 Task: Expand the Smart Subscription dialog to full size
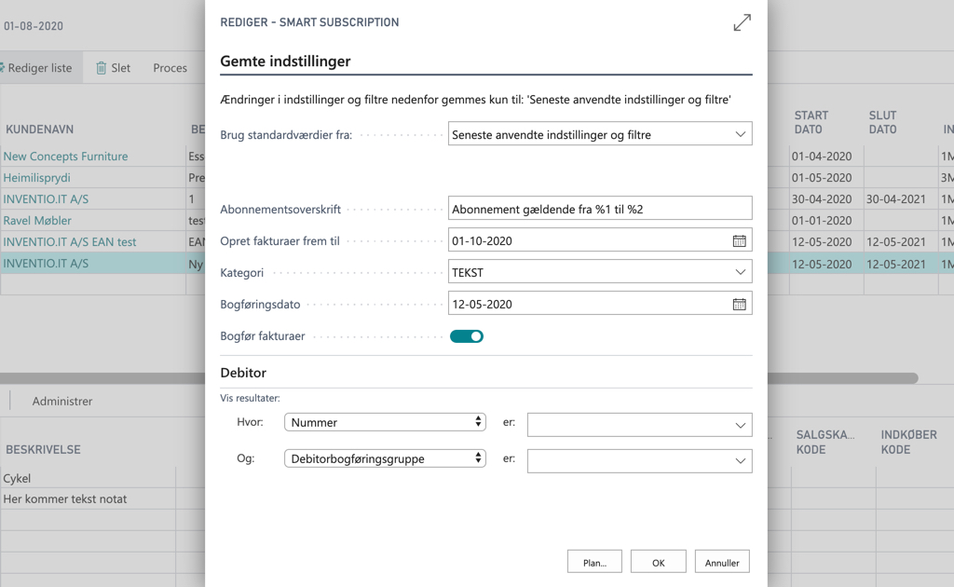(x=742, y=22)
